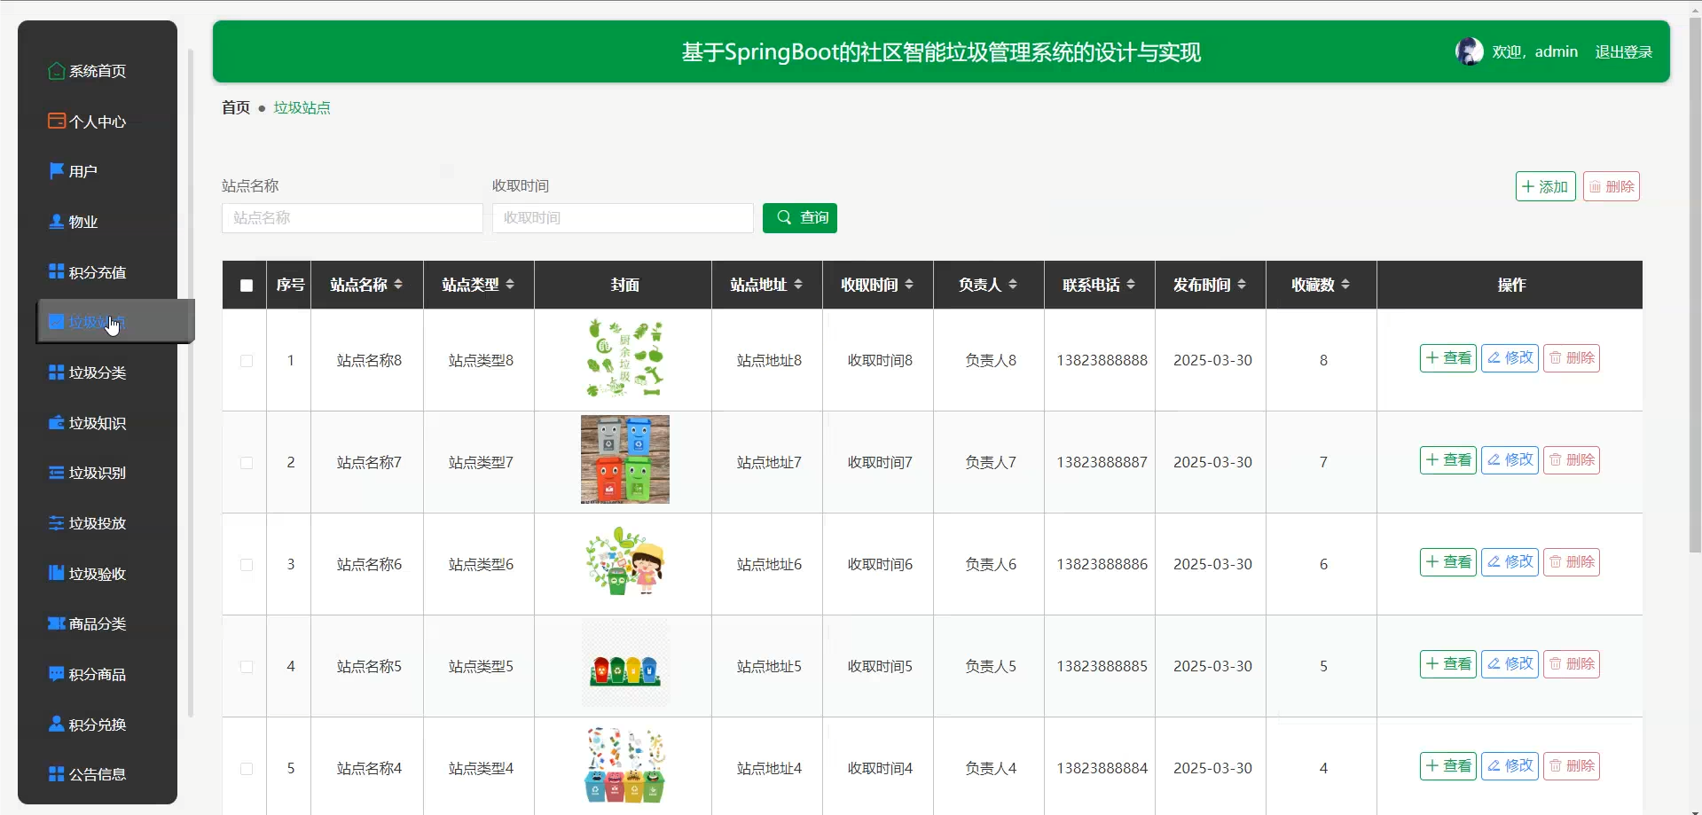
Task: Click the 垃圾识别 list icon
Action: pyautogui.click(x=57, y=473)
